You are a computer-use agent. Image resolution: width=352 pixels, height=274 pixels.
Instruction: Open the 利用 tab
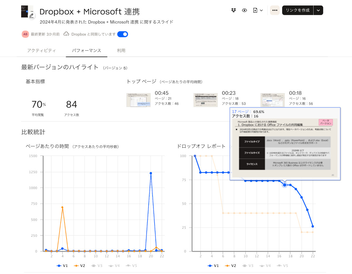point(121,50)
